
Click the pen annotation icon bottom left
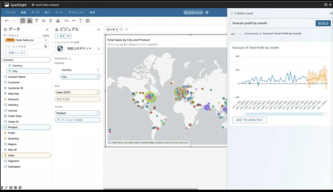[x=6, y=188]
